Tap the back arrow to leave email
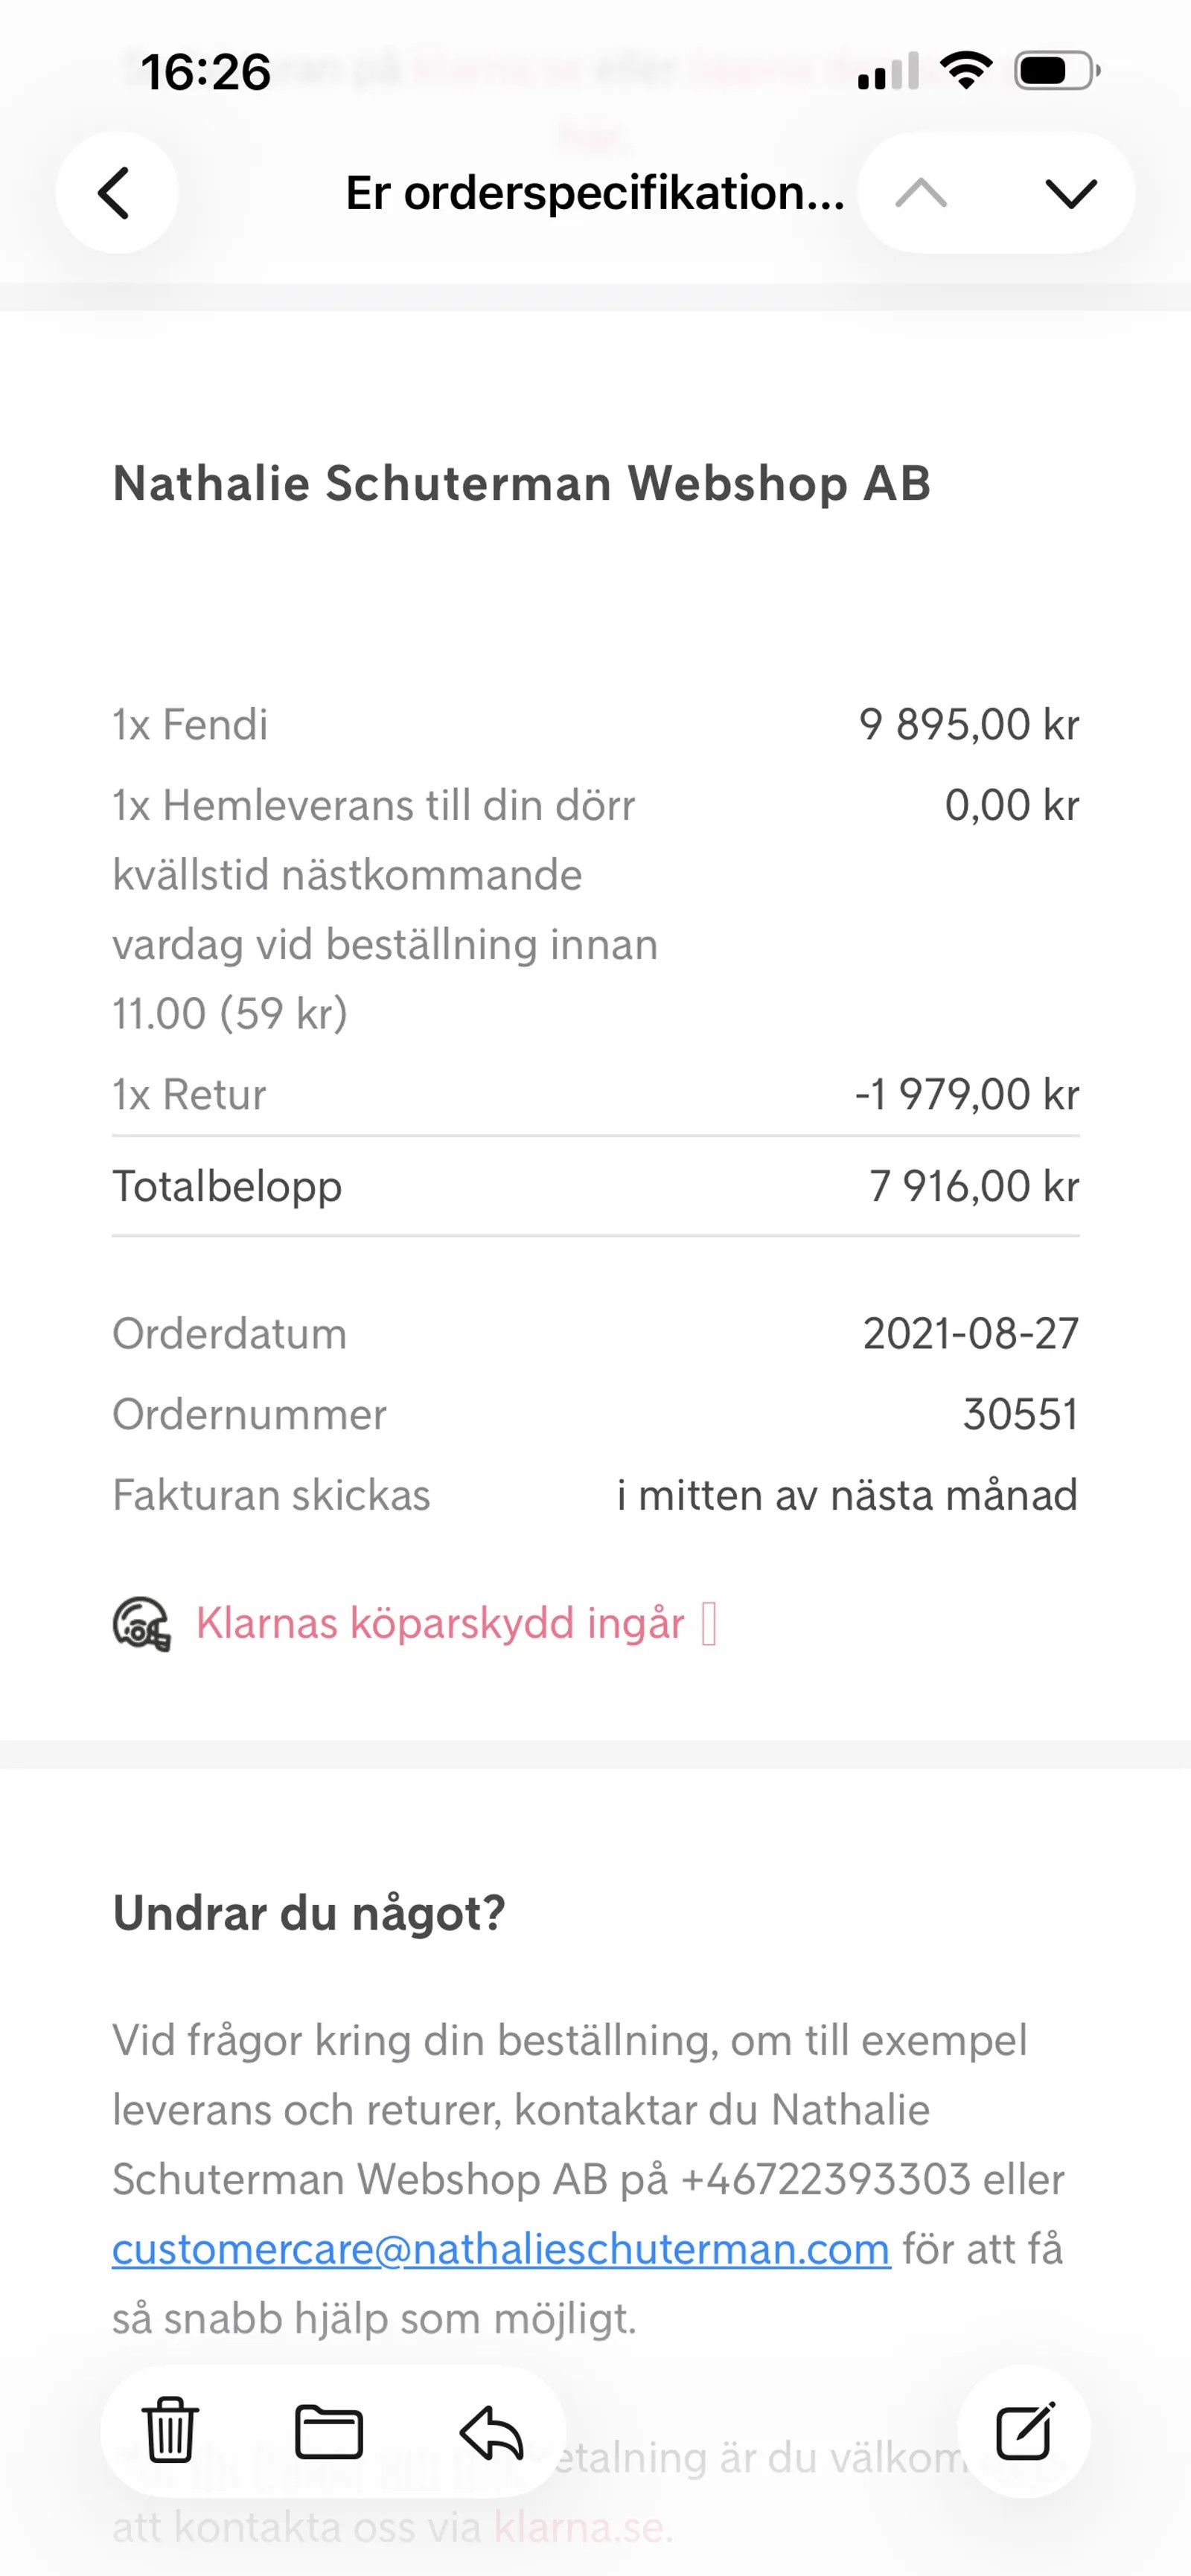 pos(116,192)
